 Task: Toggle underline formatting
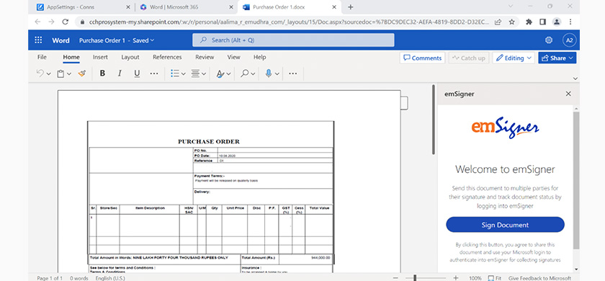tap(137, 73)
